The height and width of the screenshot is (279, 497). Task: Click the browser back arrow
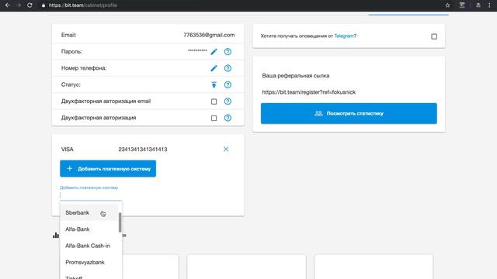(8, 5)
